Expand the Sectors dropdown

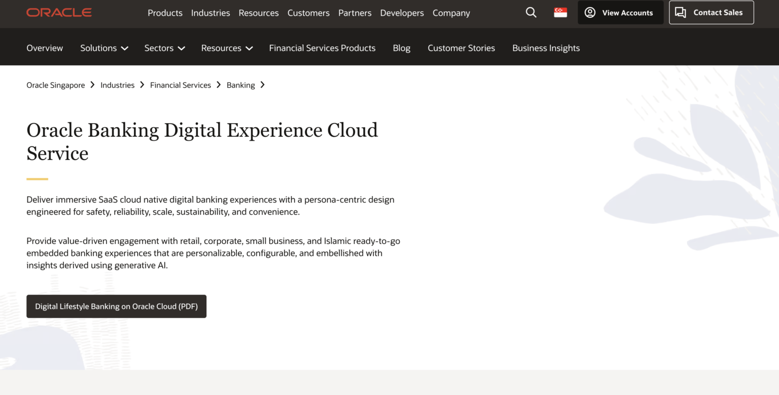pos(164,48)
